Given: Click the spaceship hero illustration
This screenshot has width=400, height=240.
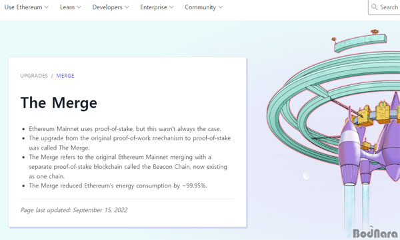Looking at the screenshot, I should coord(333,132).
